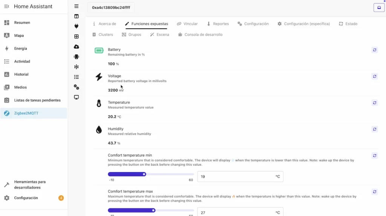Image resolution: width=386 pixels, height=216 pixels.
Task: Collapse the Home Assistant sidebar menu
Action: pos(6,6)
